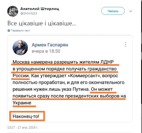Open Анатолий Штирлиц profile avatar
This screenshot has height=133, width=142.
(x=13, y=11)
